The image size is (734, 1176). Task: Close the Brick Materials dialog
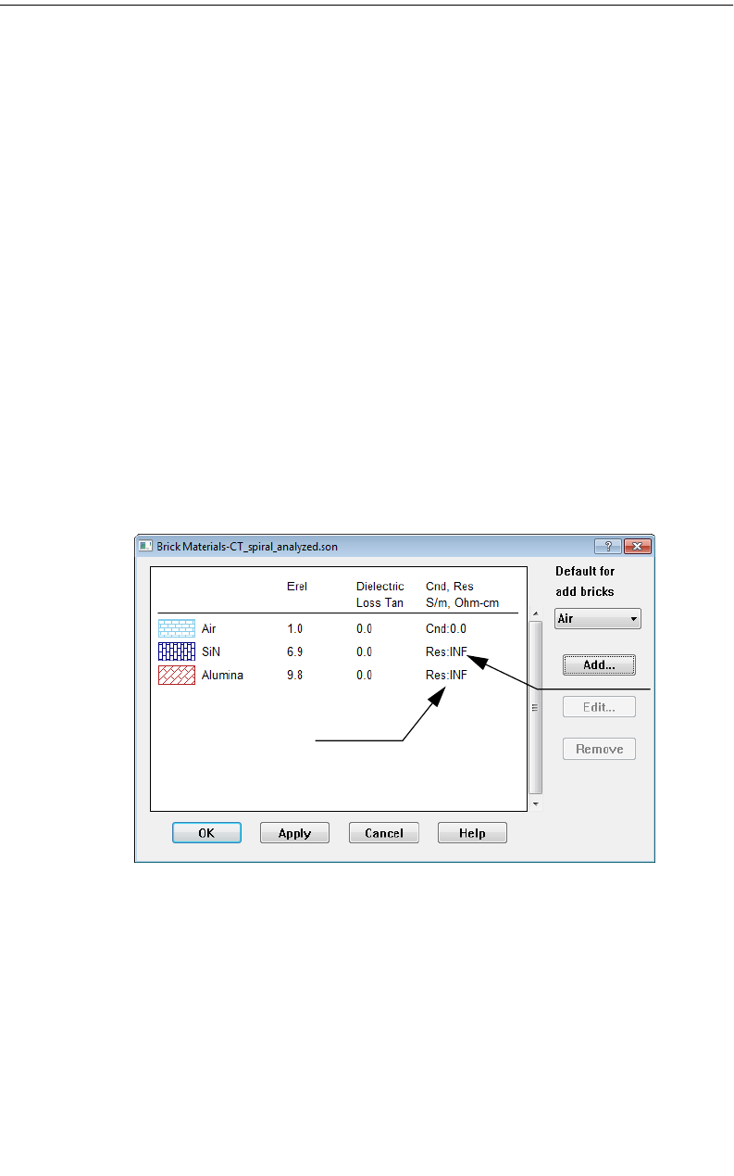[x=637, y=546]
